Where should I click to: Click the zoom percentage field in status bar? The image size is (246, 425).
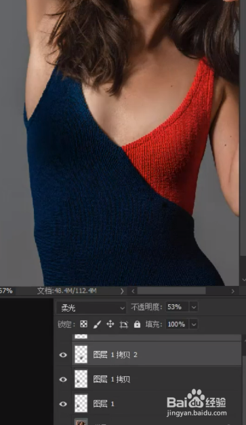point(6,291)
